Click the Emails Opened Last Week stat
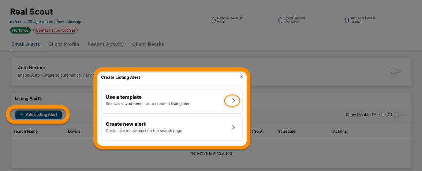This screenshot has height=171, width=422. [x=291, y=20]
